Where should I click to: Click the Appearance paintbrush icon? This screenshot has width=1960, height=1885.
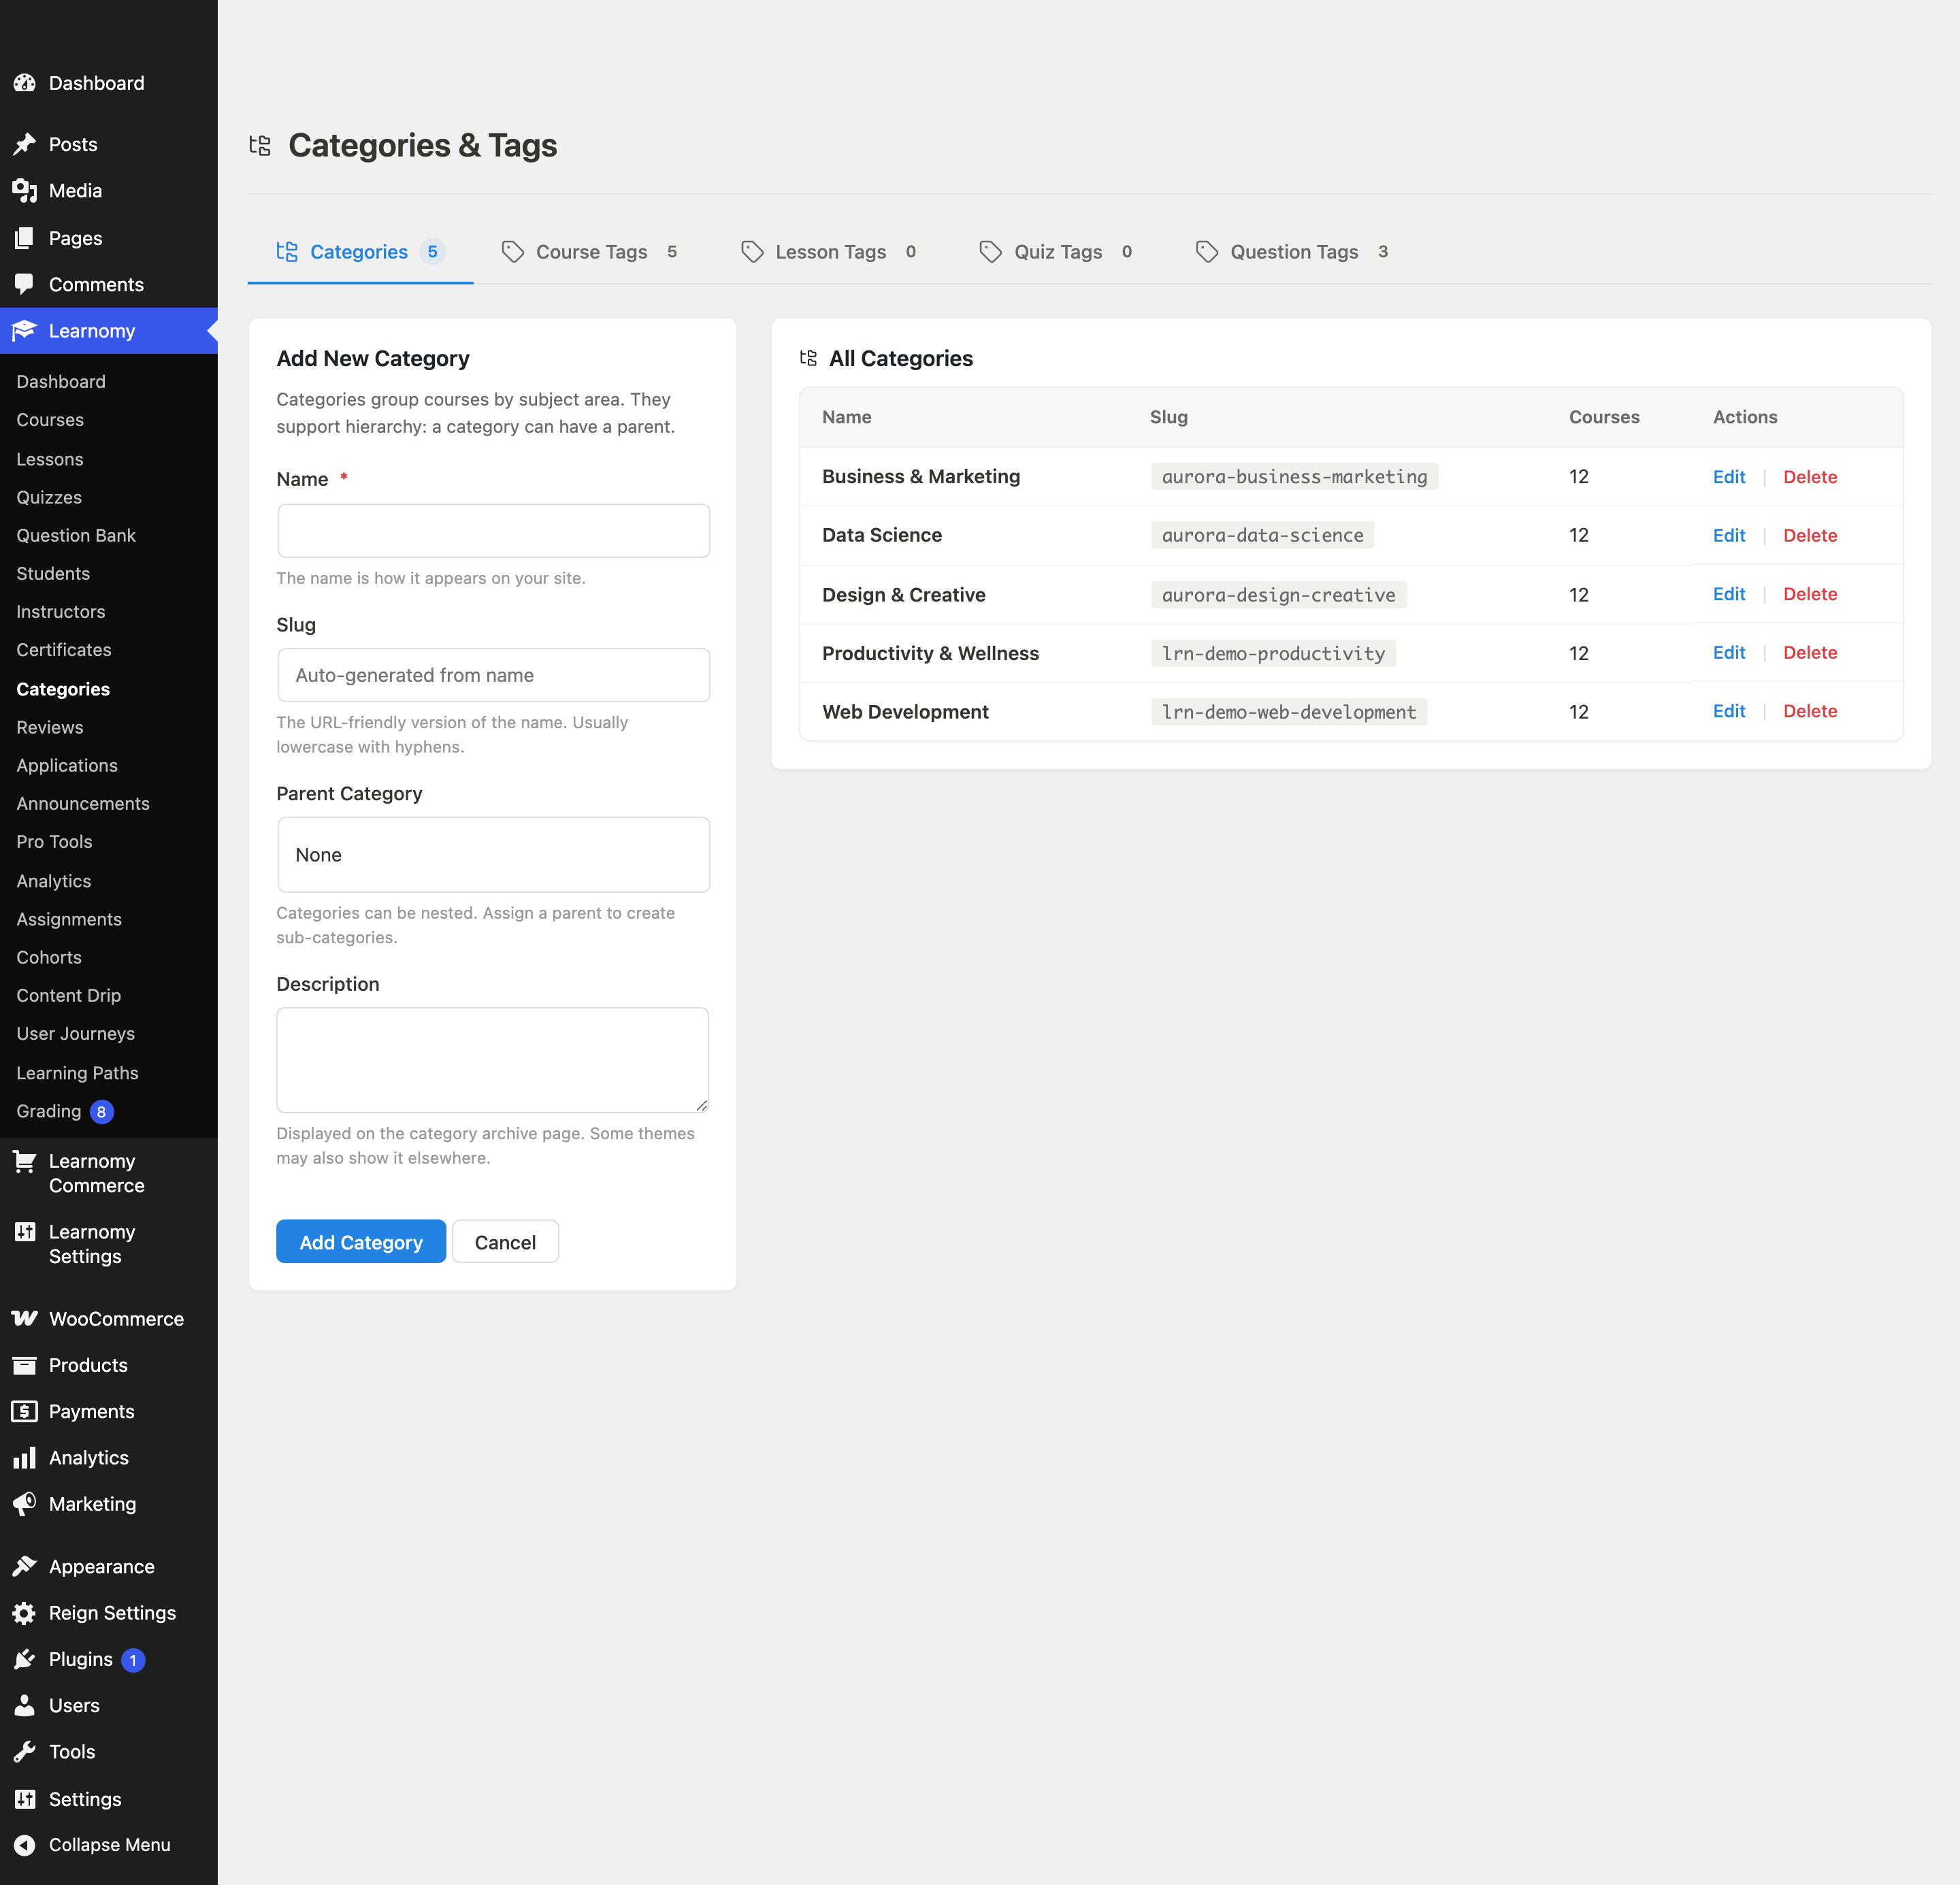coord(24,1566)
